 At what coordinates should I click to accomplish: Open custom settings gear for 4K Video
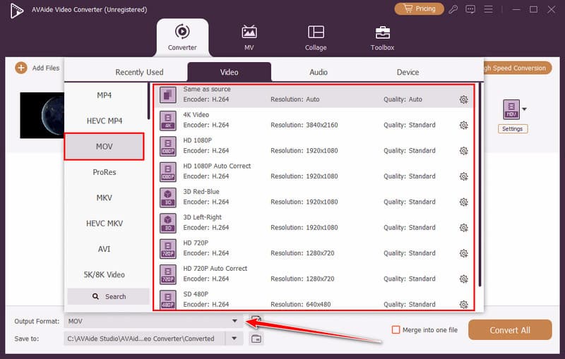pos(463,125)
